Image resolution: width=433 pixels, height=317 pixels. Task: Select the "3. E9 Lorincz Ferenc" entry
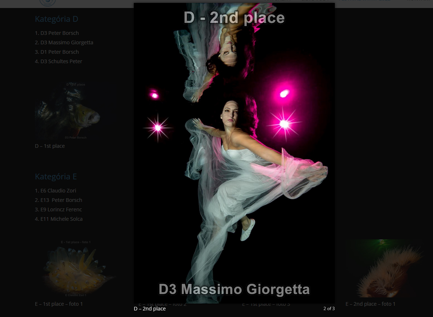[x=59, y=210]
